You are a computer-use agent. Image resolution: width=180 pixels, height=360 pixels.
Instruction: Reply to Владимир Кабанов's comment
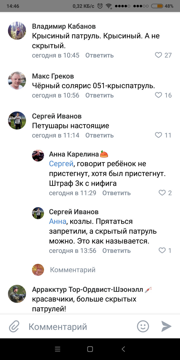99,55
